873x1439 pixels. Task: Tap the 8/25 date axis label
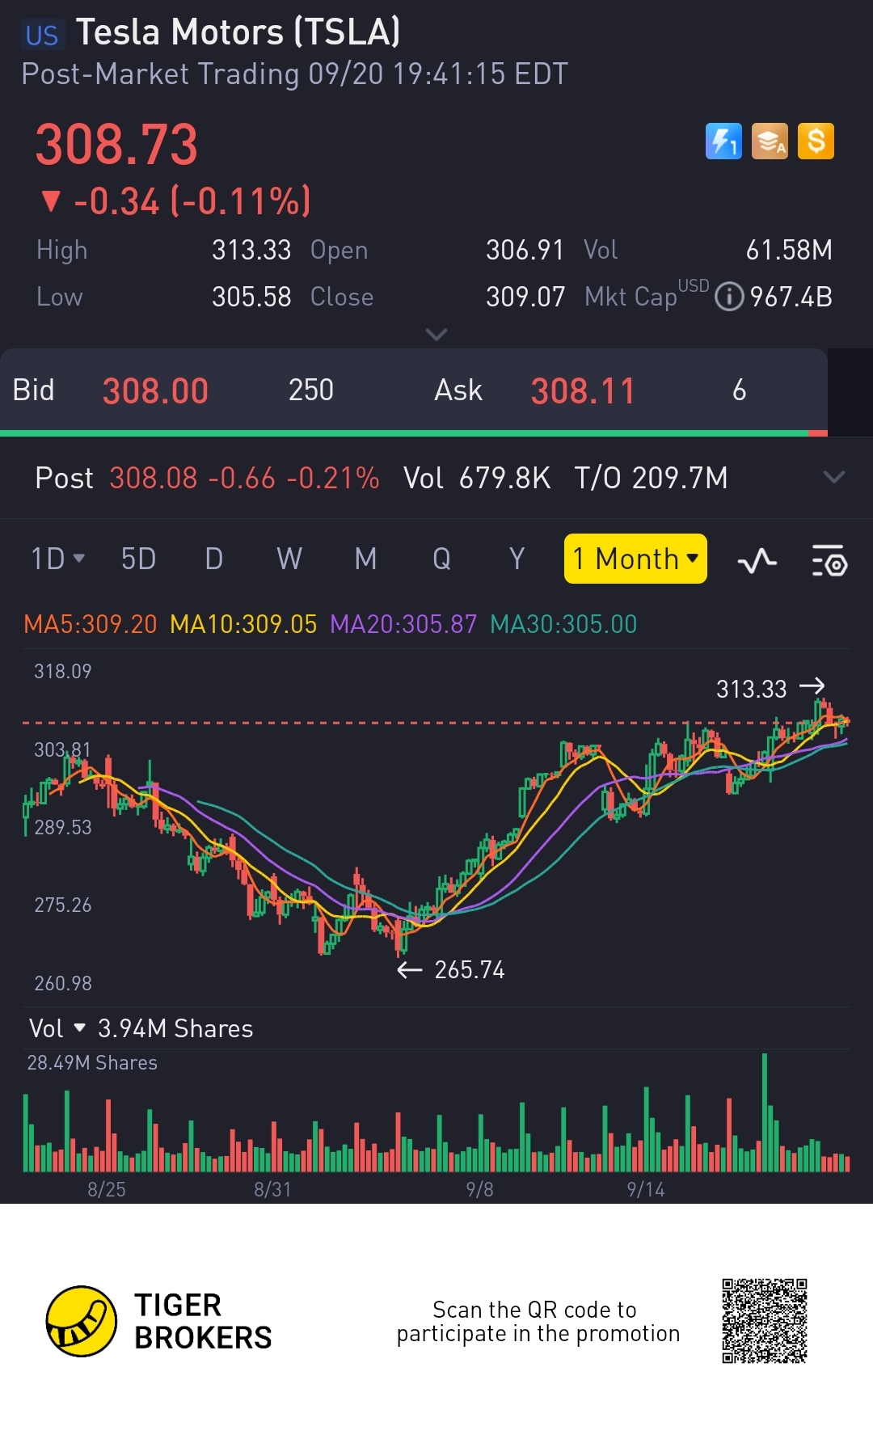coord(107,1189)
